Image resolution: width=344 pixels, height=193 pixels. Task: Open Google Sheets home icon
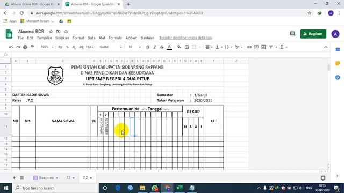point(9,34)
